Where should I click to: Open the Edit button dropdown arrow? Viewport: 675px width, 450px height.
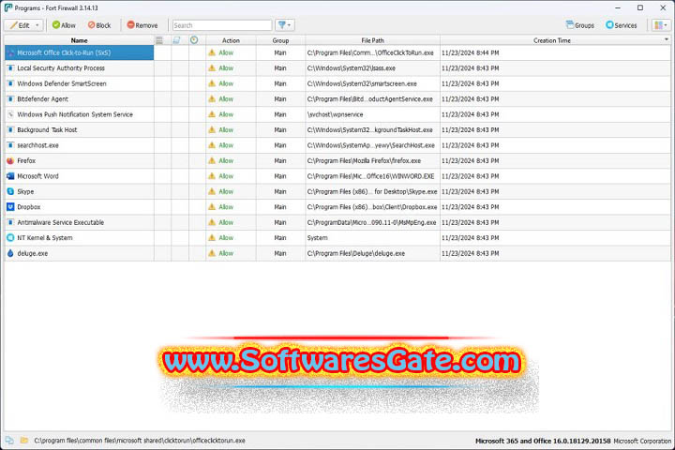pos(37,25)
